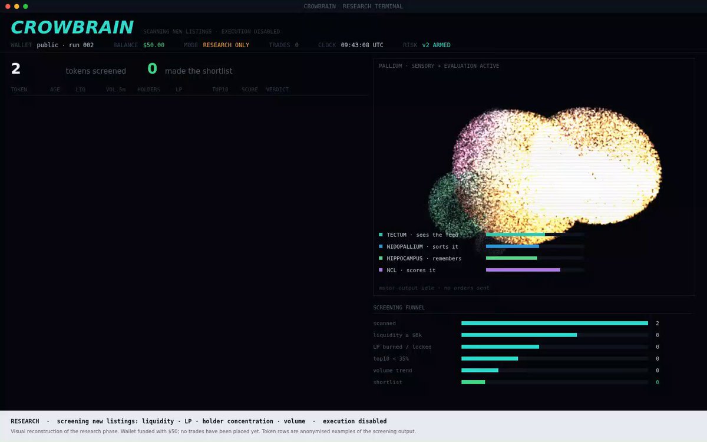Click the shortlist funnel bar
This screenshot has width=707, height=442.
click(x=554, y=382)
